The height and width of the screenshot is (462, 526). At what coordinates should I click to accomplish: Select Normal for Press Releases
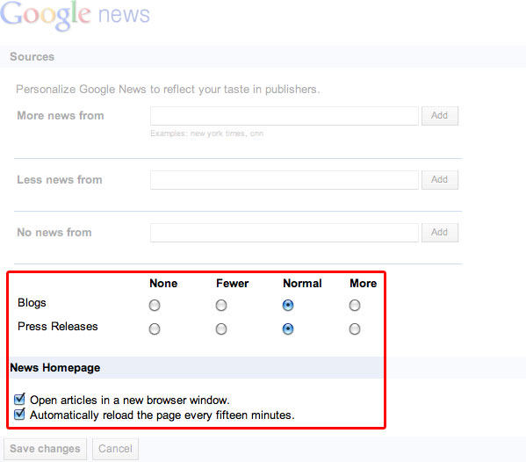pyautogui.click(x=288, y=328)
